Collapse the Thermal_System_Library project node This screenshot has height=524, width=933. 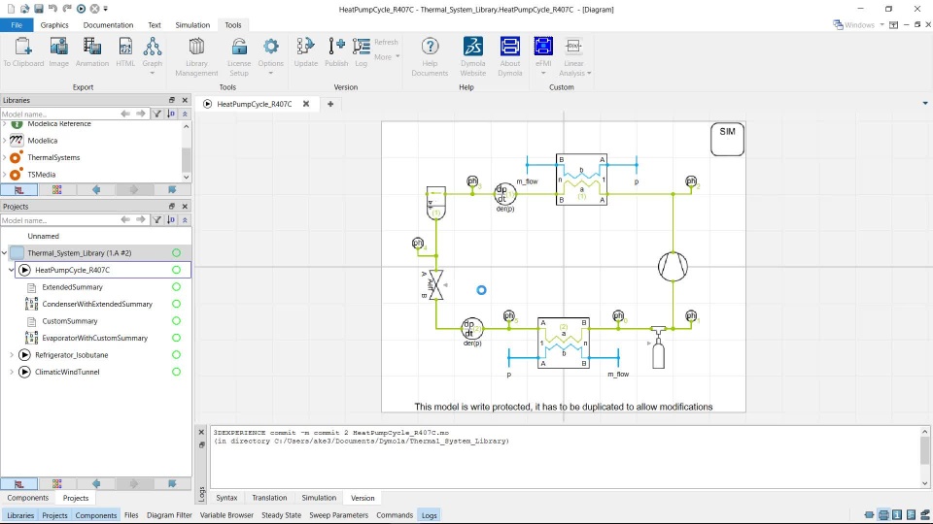[x=4, y=252]
